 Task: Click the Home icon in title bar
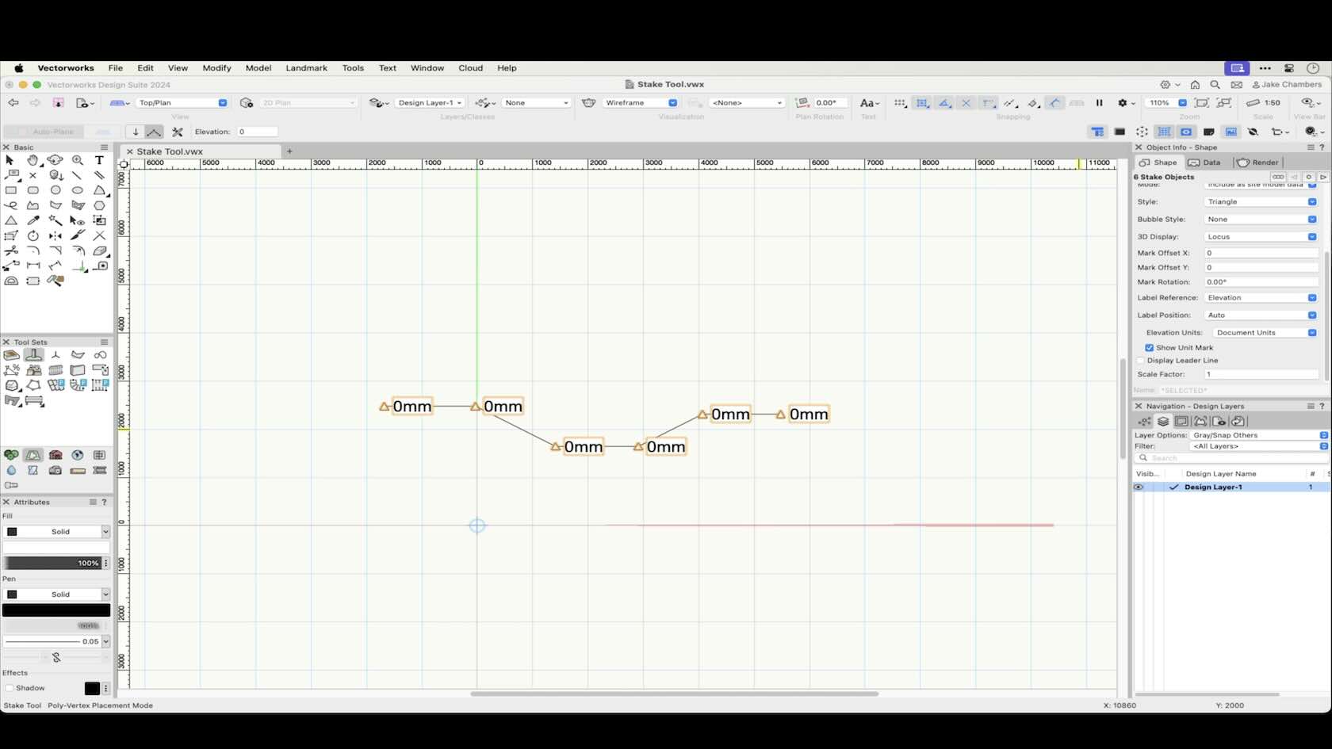click(x=1195, y=85)
